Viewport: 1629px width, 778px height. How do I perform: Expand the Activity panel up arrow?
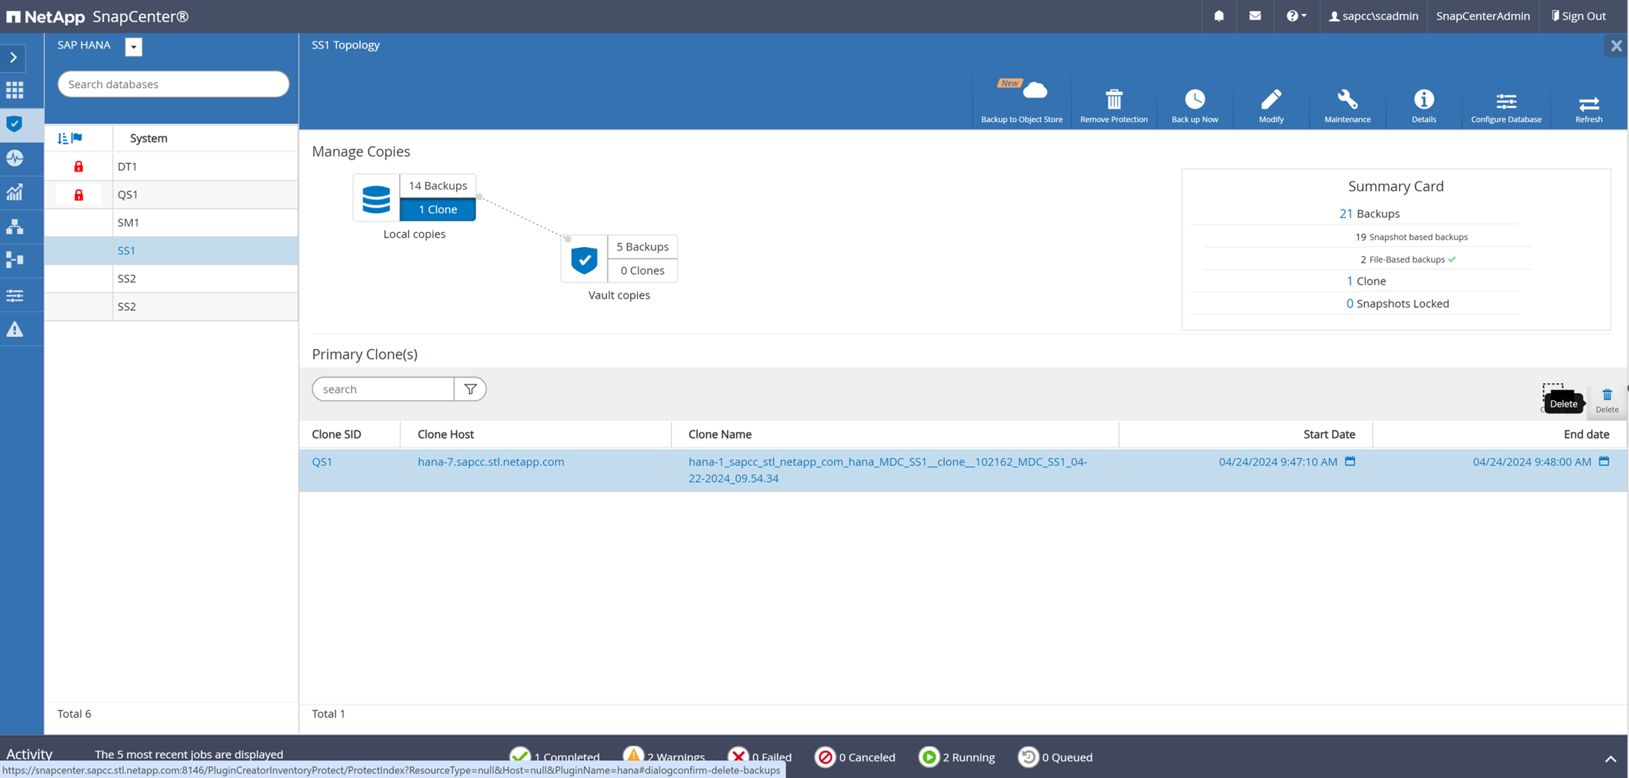(1610, 758)
